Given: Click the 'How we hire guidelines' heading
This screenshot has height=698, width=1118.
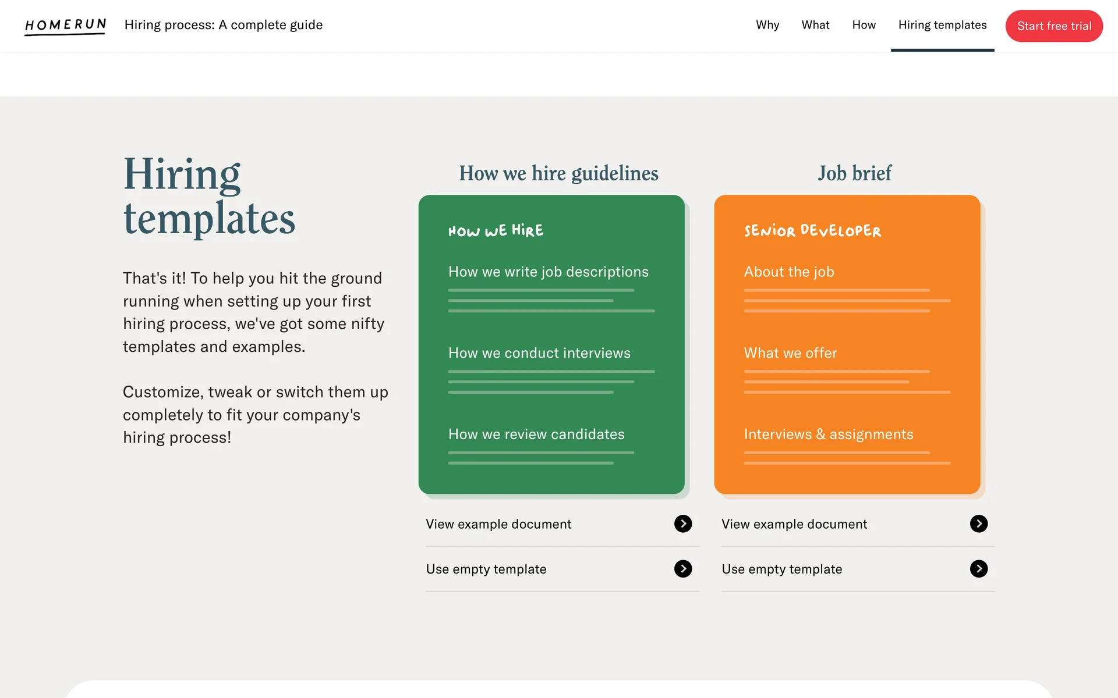Looking at the screenshot, I should (x=558, y=173).
